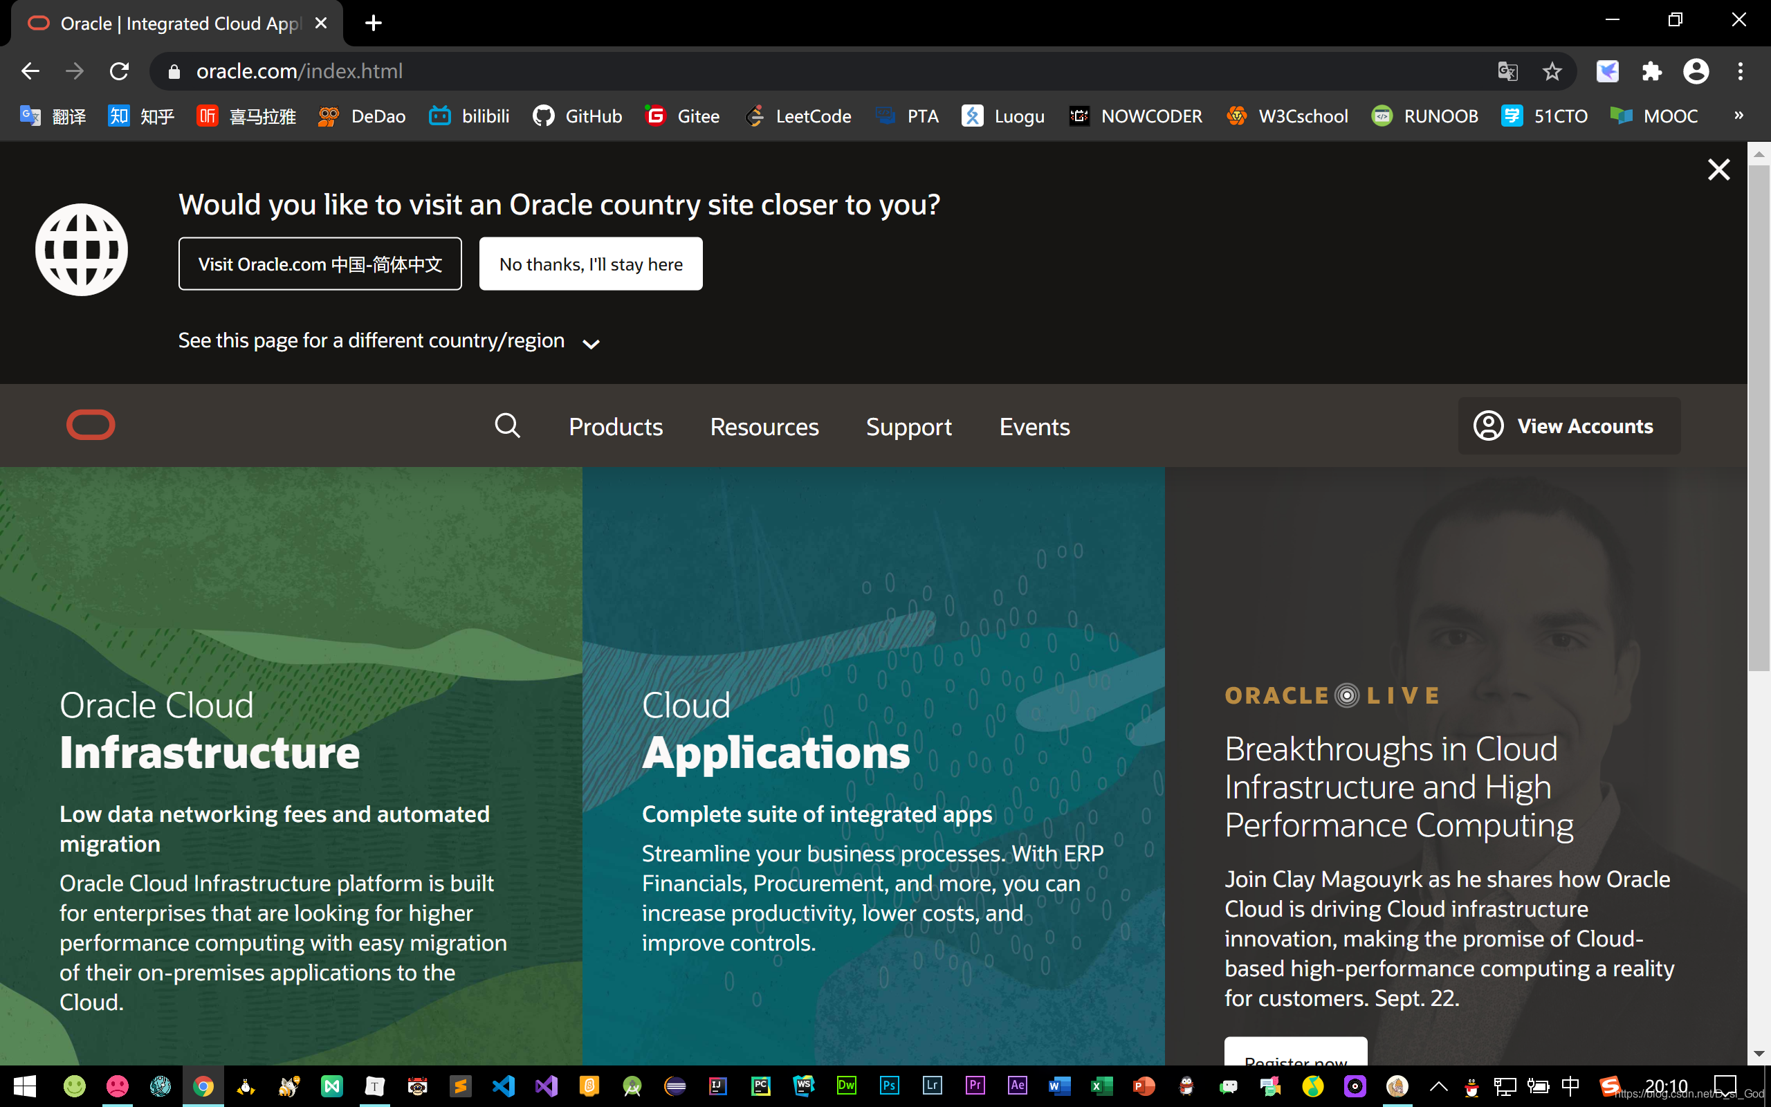Screen dimensions: 1771x1107
Task: Click View Accounts button
Action: click(x=1569, y=426)
